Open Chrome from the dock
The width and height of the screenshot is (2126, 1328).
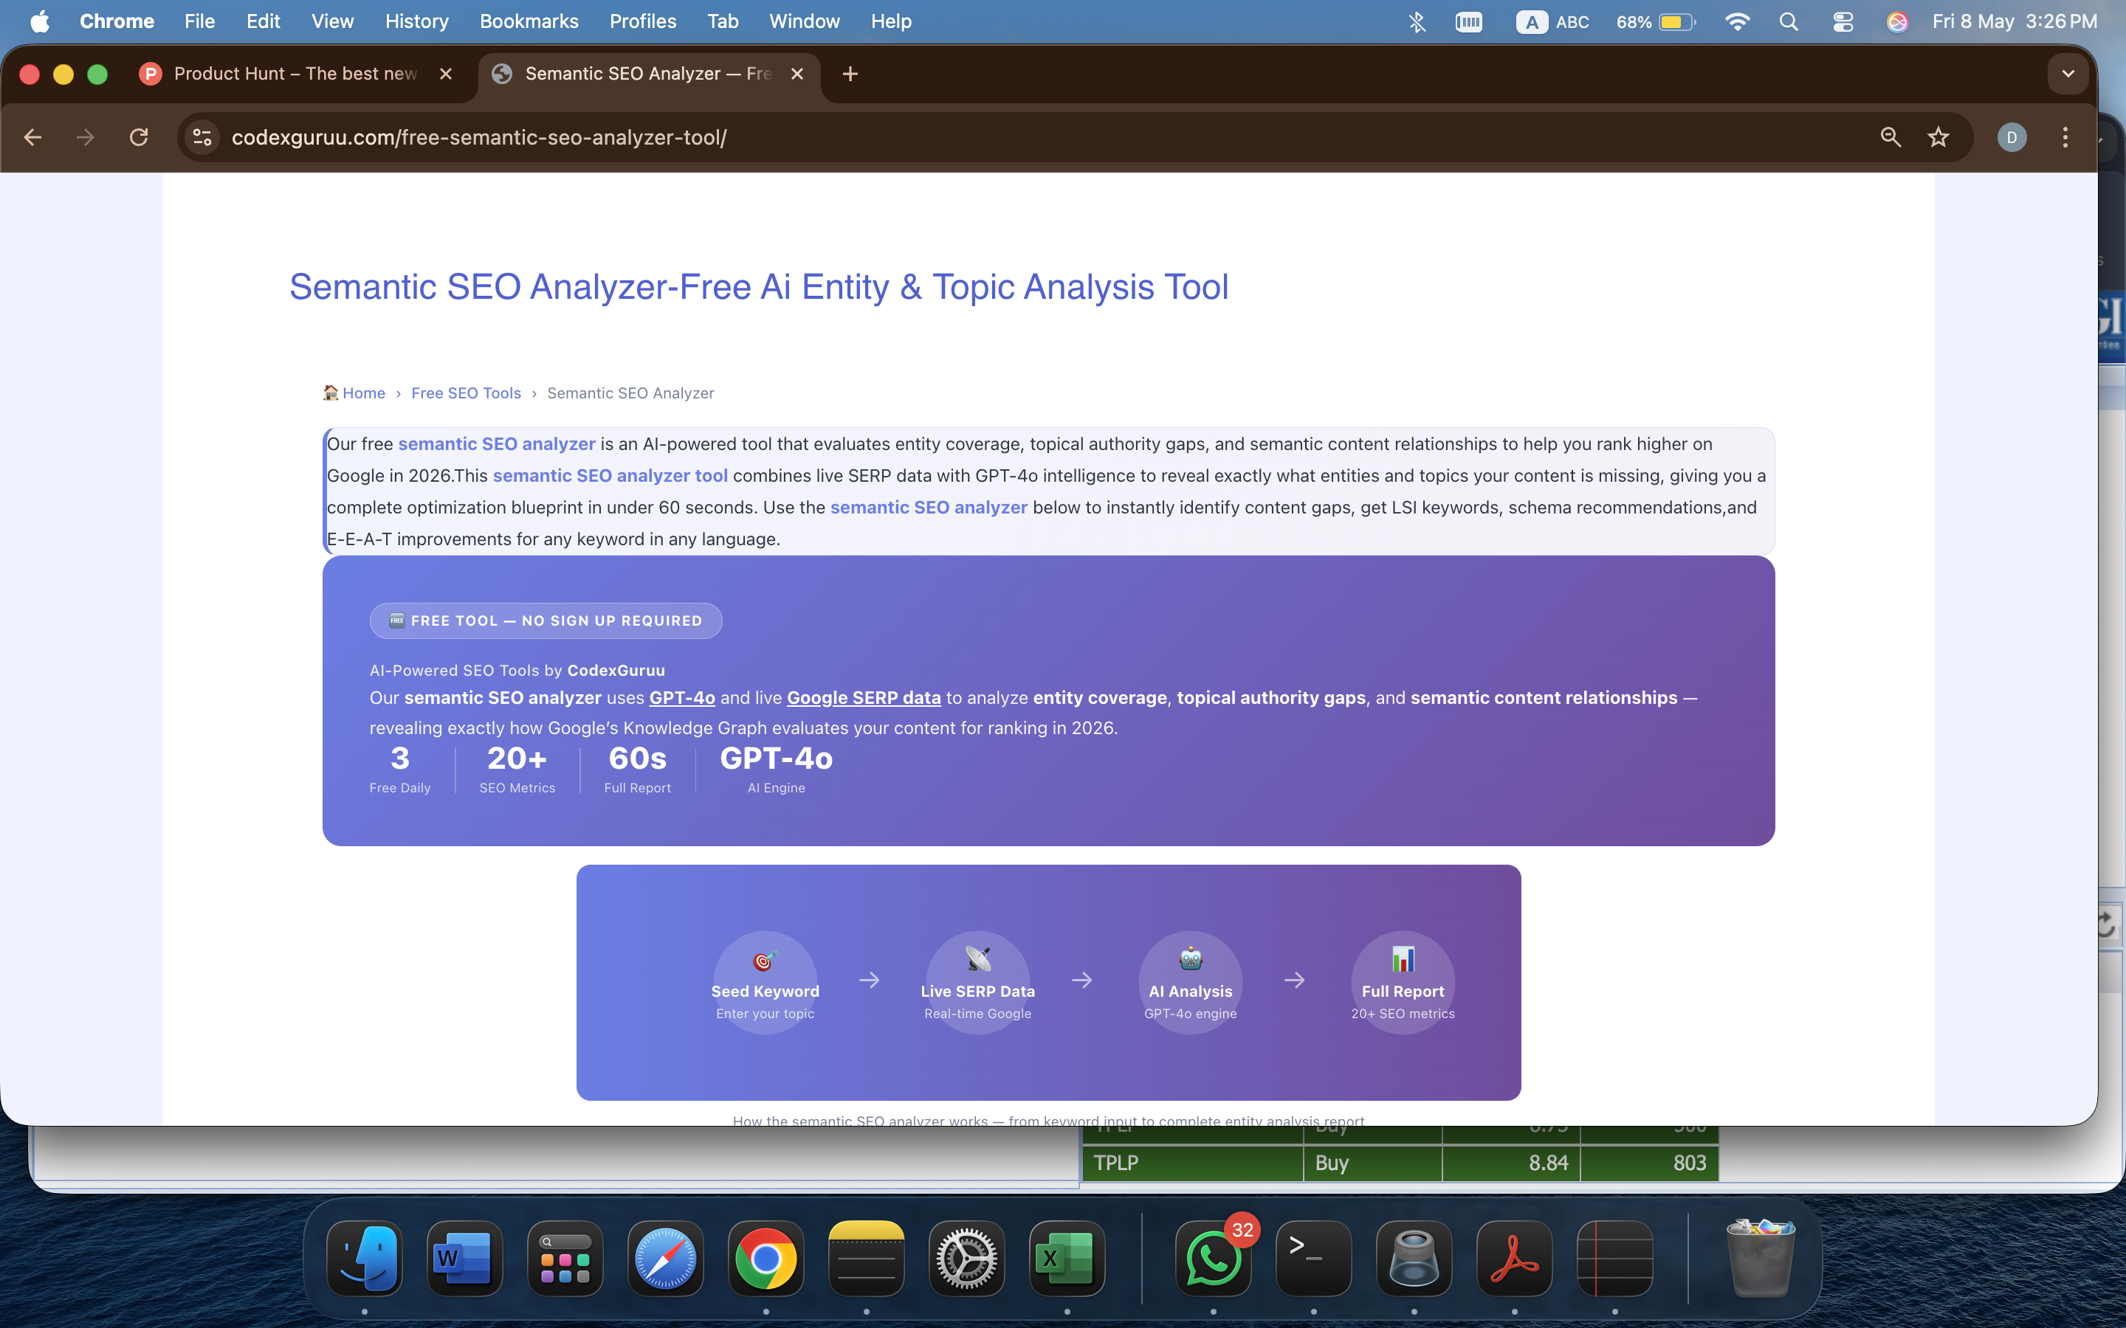click(766, 1258)
